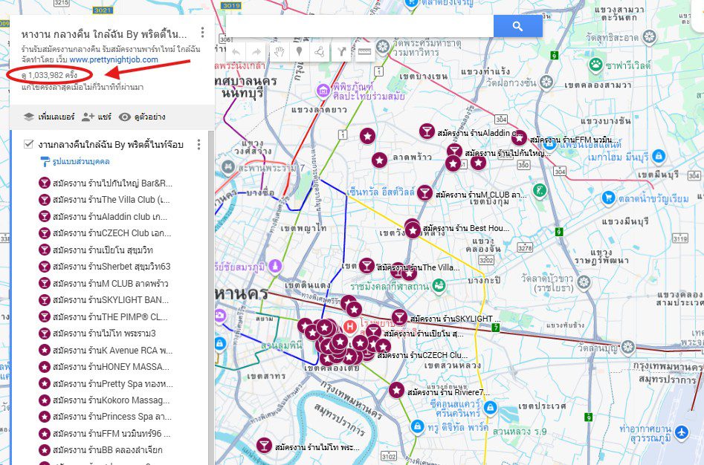Open the layer options three-dot menu
The width and height of the screenshot is (704, 465).
click(x=199, y=144)
